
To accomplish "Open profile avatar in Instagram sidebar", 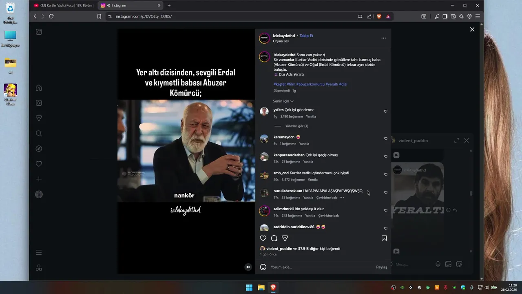I will pyautogui.click(x=39, y=194).
